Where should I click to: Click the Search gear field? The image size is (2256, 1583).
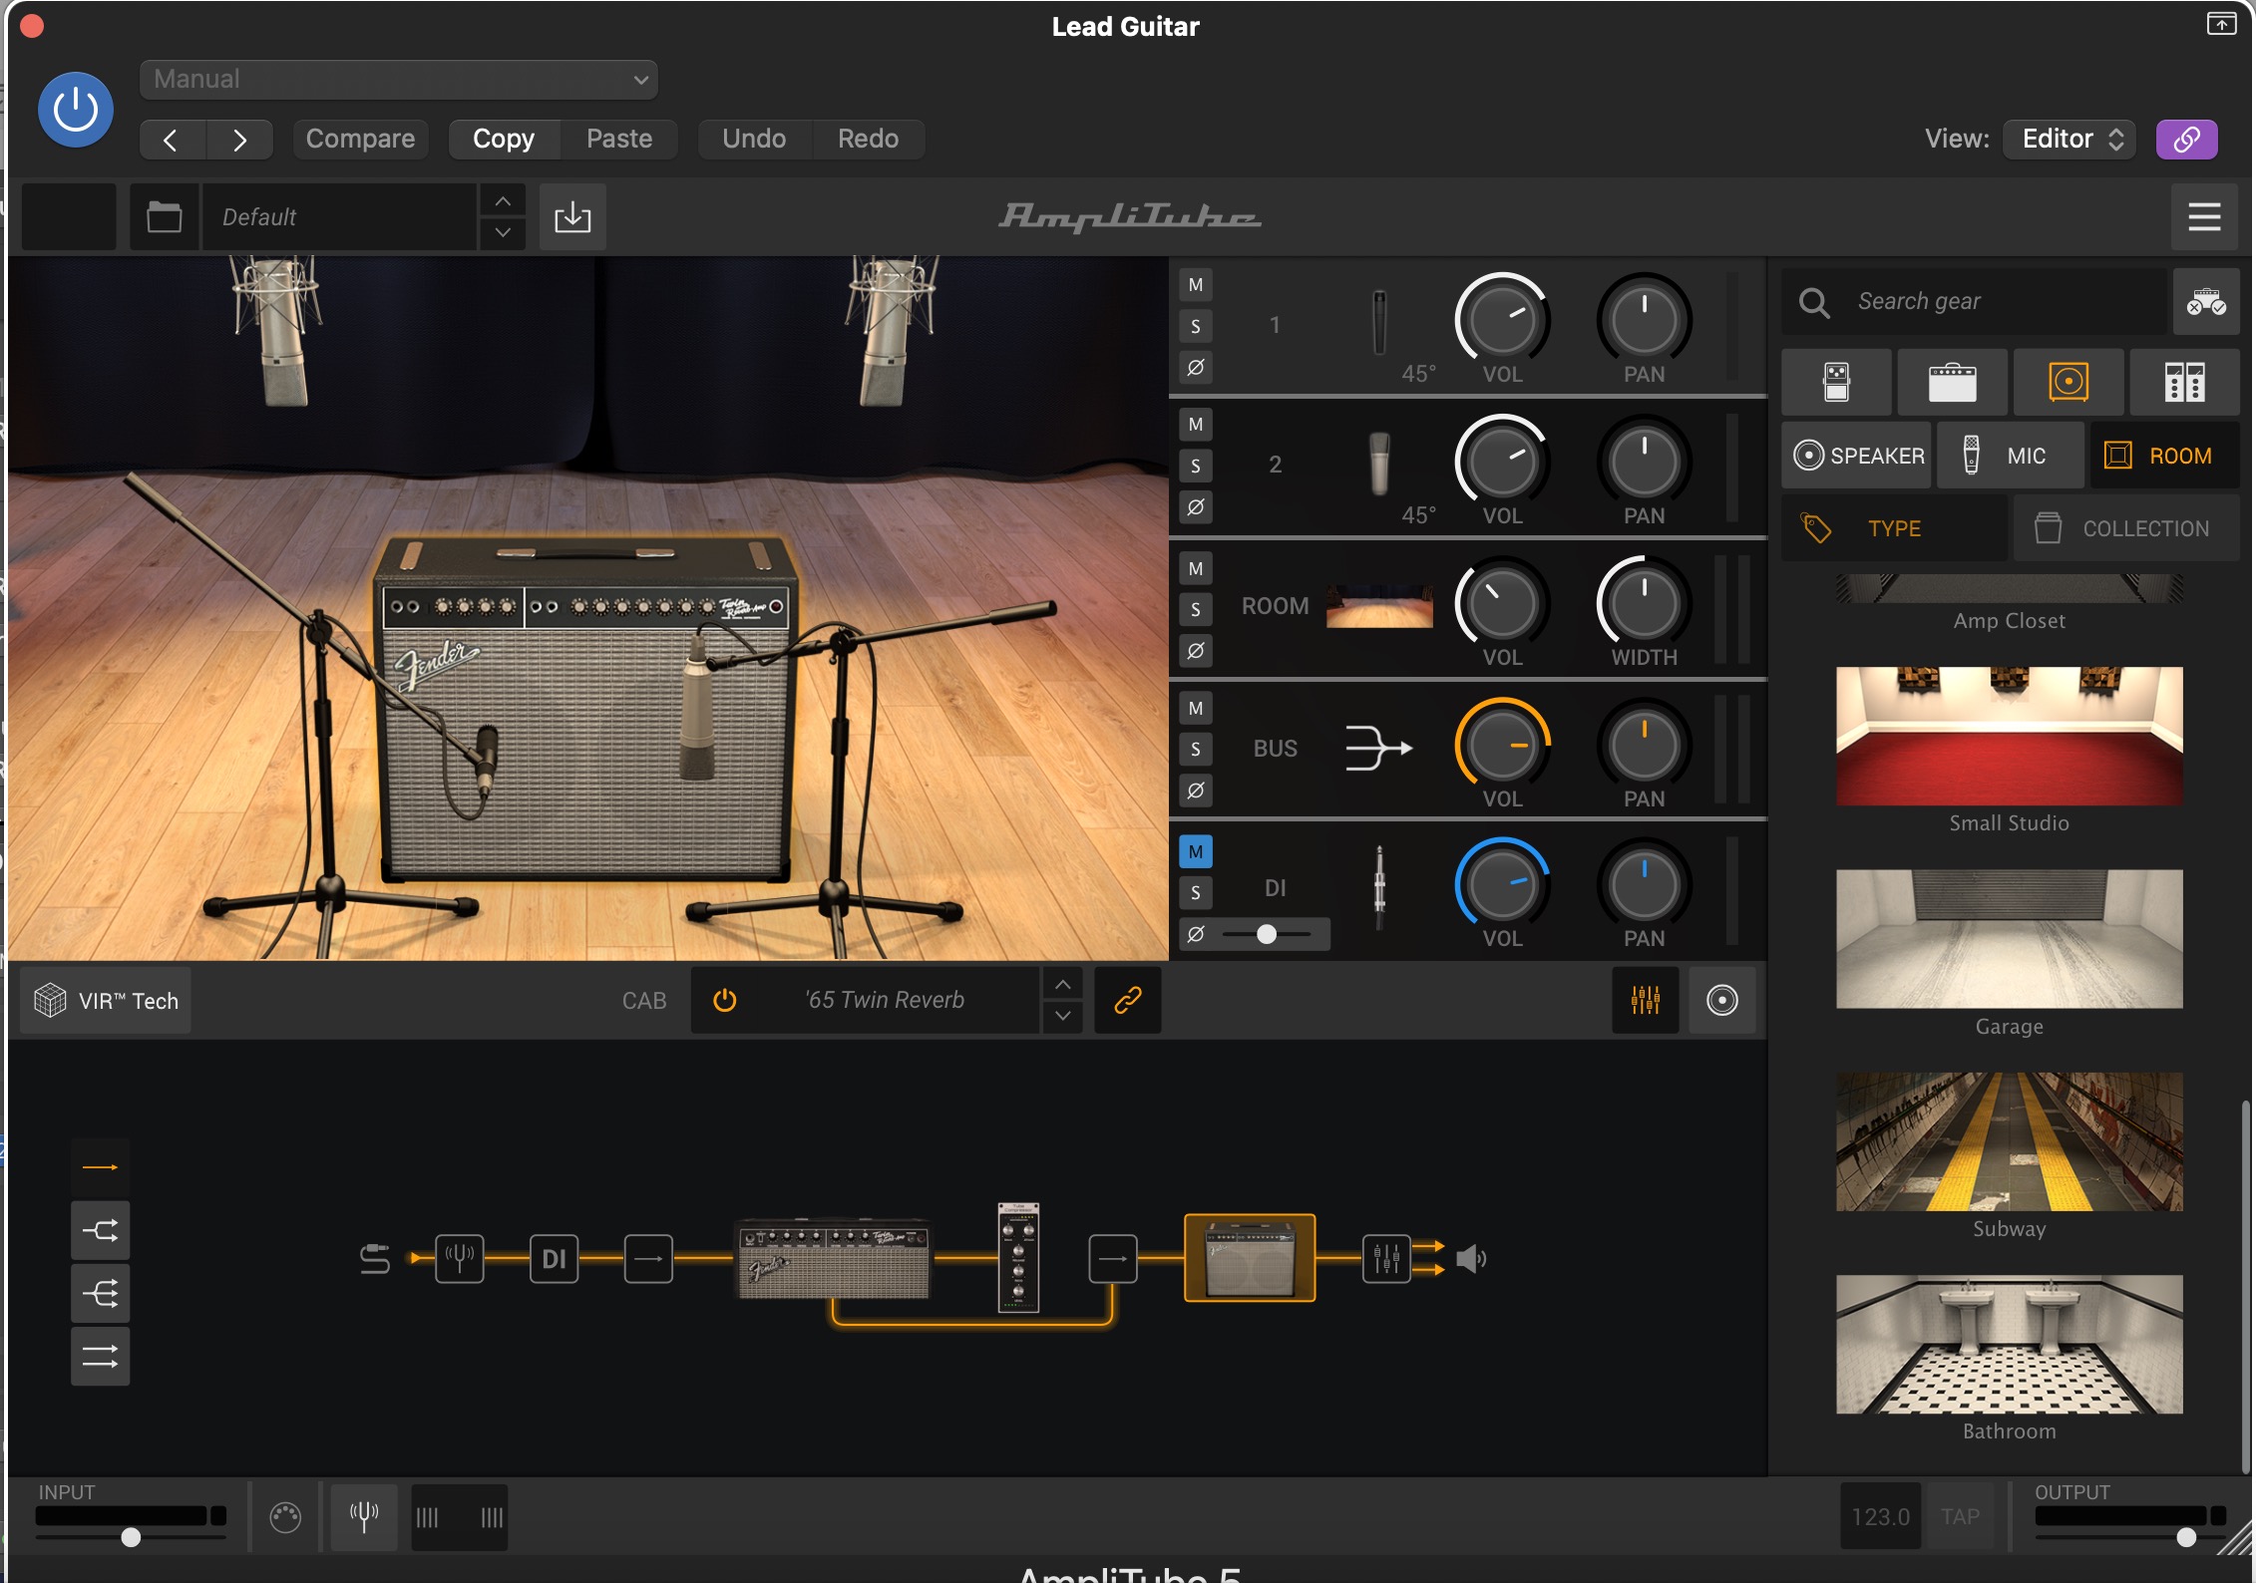pyautogui.click(x=1975, y=301)
